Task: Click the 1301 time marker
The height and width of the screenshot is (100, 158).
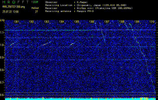Action: (16, 22)
